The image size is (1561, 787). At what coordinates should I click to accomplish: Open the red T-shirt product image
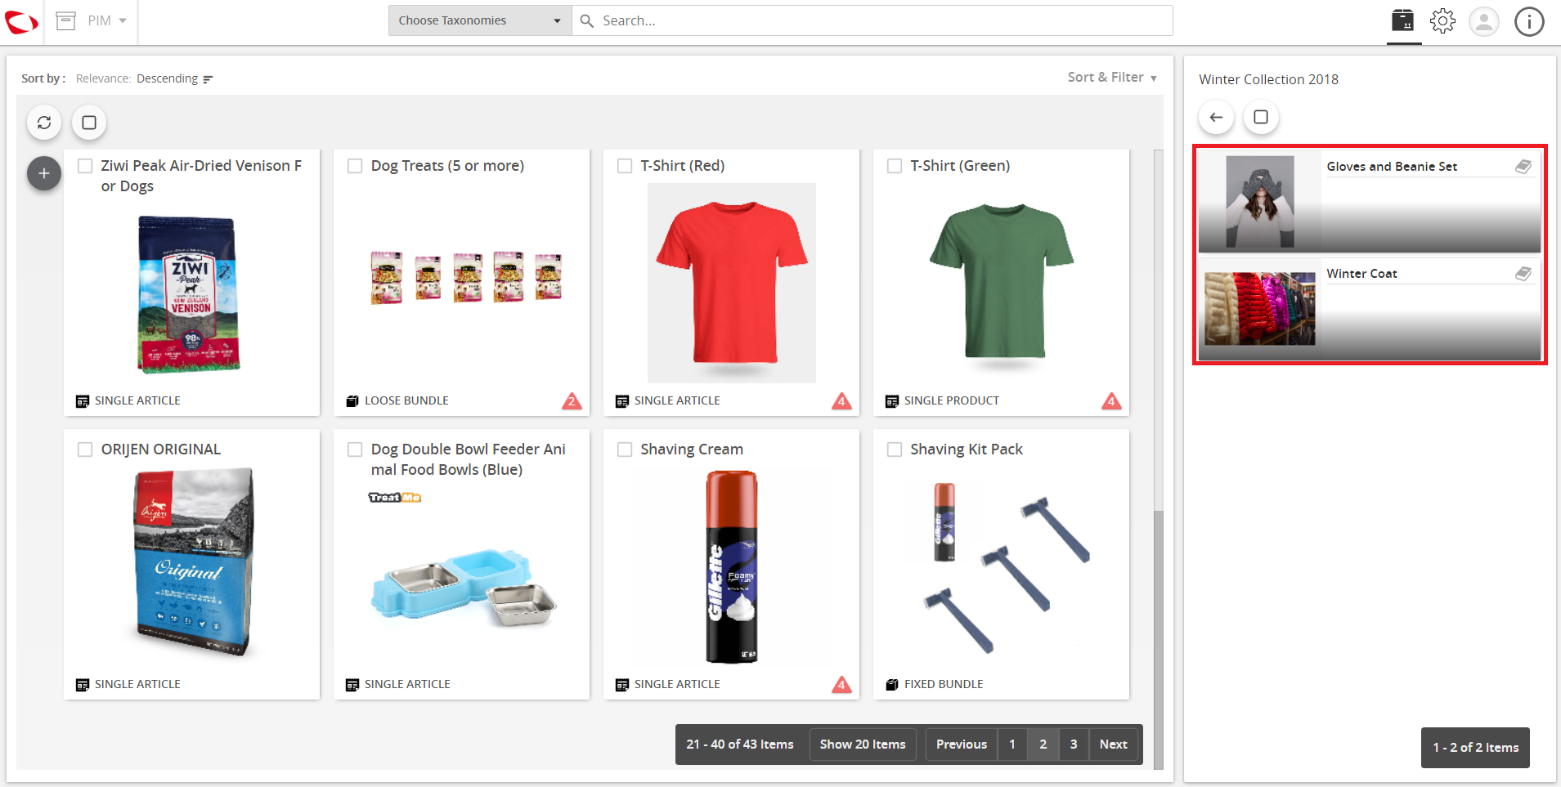tap(732, 283)
